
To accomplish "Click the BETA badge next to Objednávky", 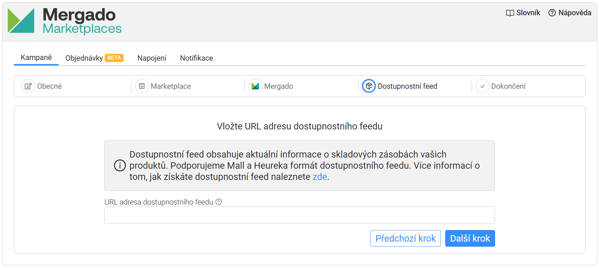I will point(114,58).
